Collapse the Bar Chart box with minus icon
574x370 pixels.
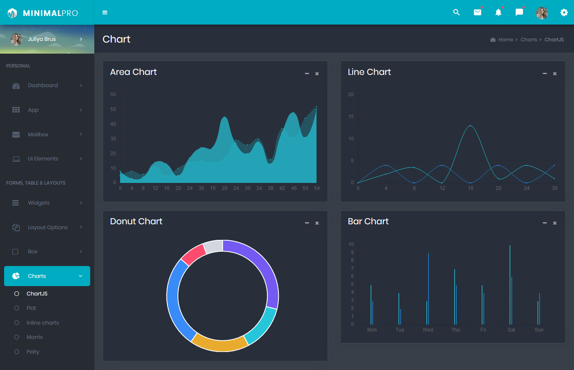pos(544,223)
